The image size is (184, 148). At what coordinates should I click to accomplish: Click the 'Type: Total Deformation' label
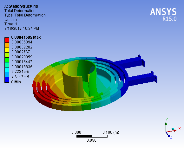pyautogui.click(x=25, y=15)
